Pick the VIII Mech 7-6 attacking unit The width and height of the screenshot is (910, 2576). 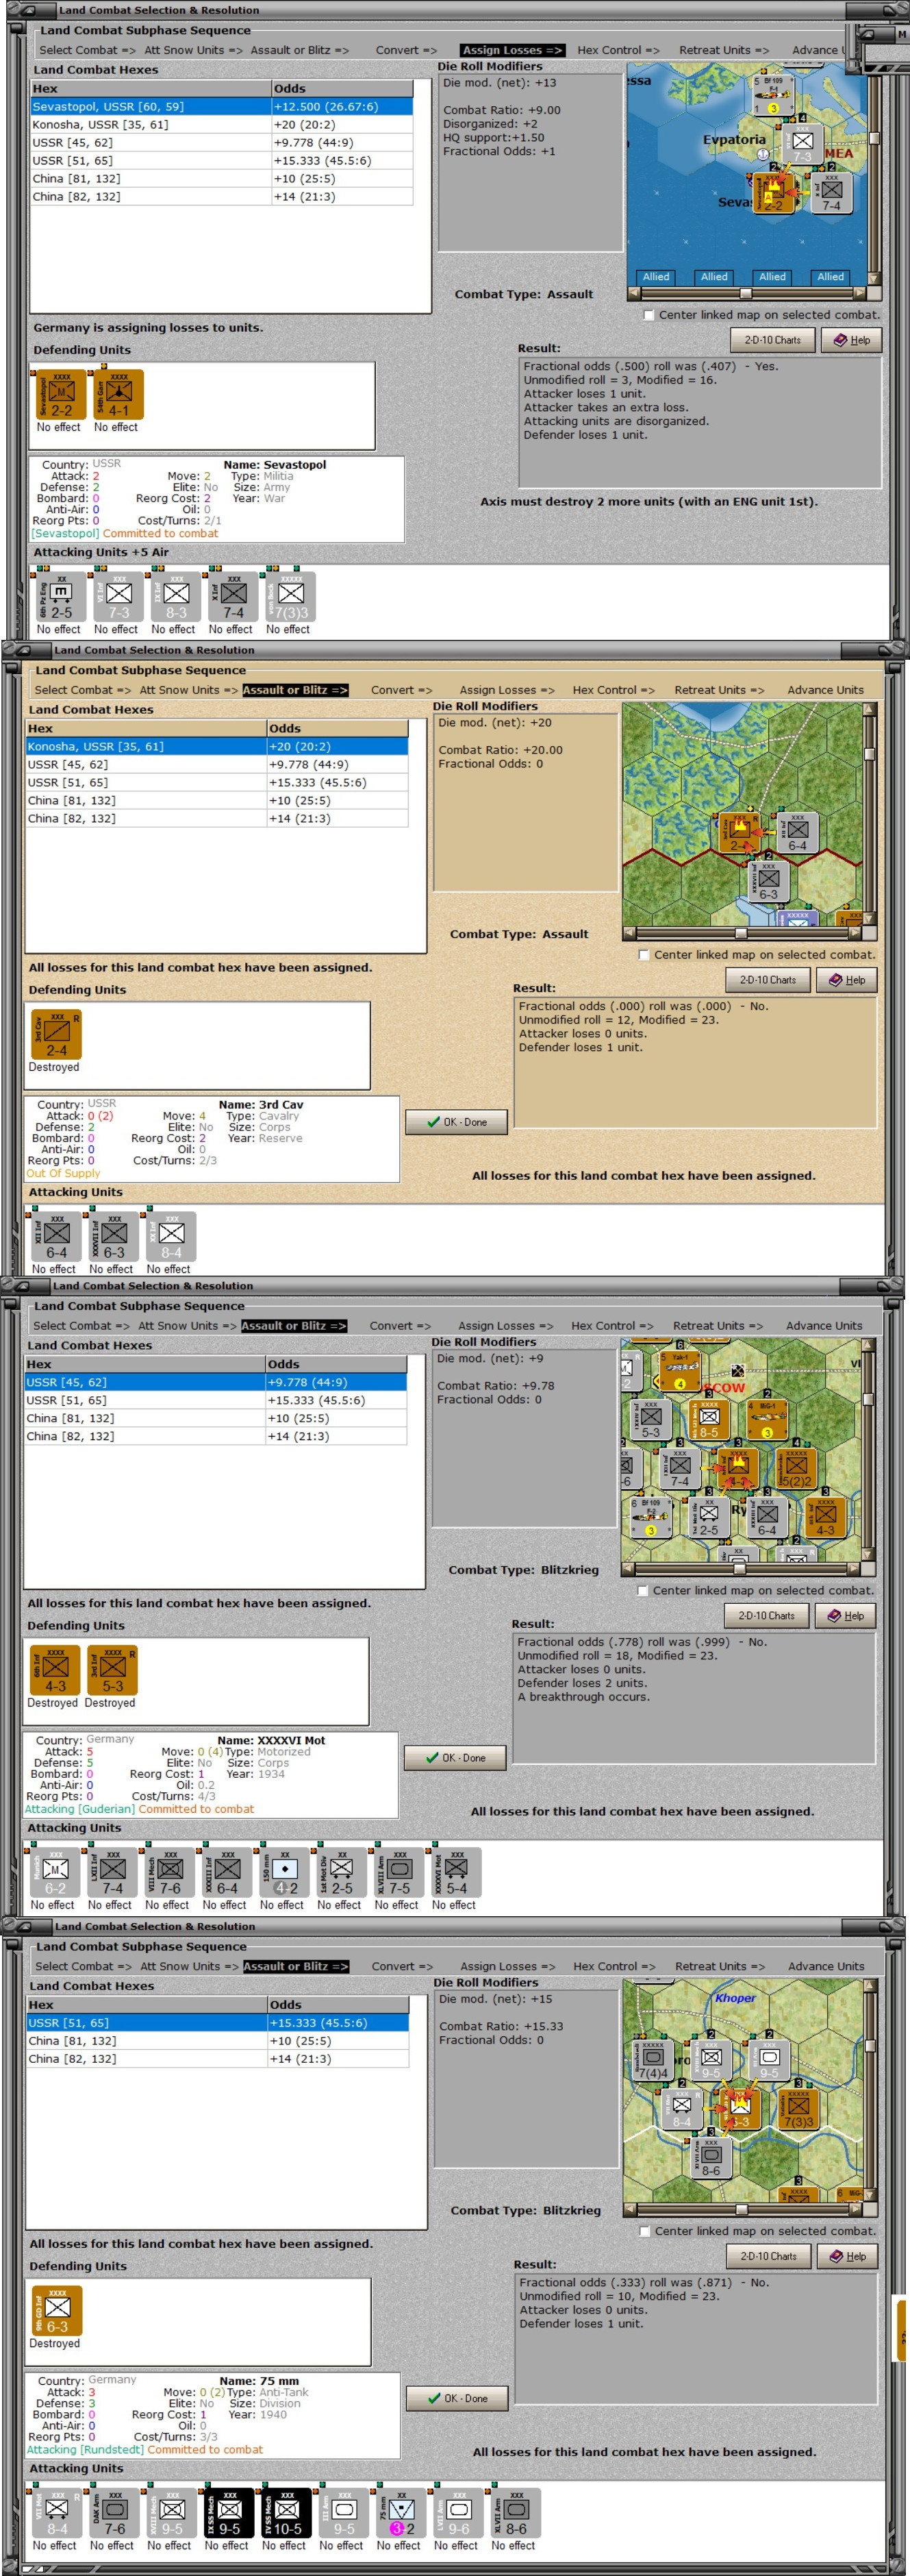[x=170, y=1873]
